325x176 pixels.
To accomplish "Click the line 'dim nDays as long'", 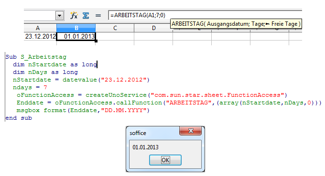I will click(x=45, y=72).
